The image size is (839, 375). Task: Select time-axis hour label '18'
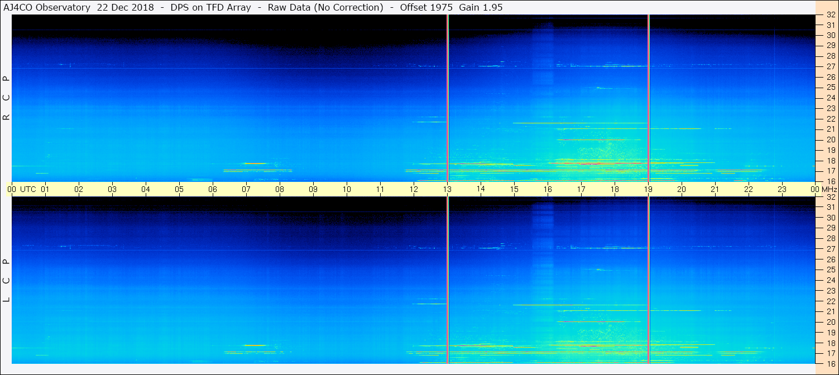point(615,189)
